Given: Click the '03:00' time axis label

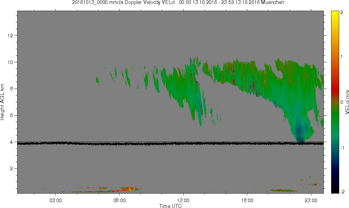Looking at the screenshot, I should coord(56,200).
